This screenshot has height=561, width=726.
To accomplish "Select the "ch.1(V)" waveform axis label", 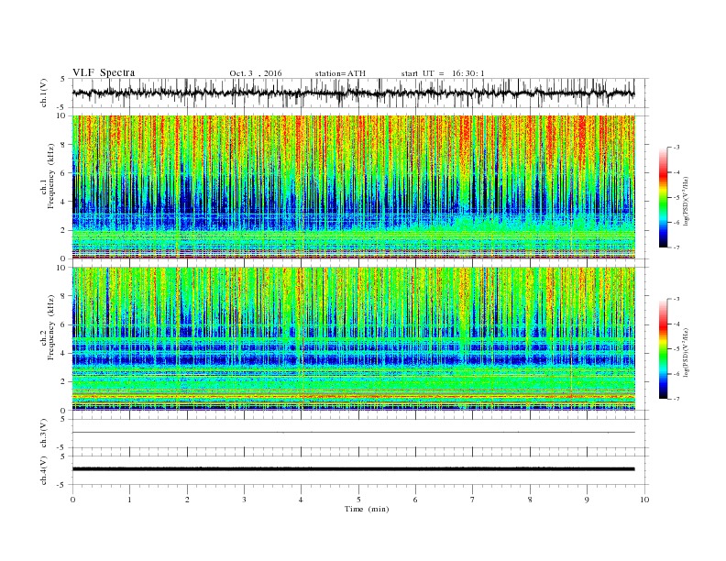I will click(x=44, y=93).
